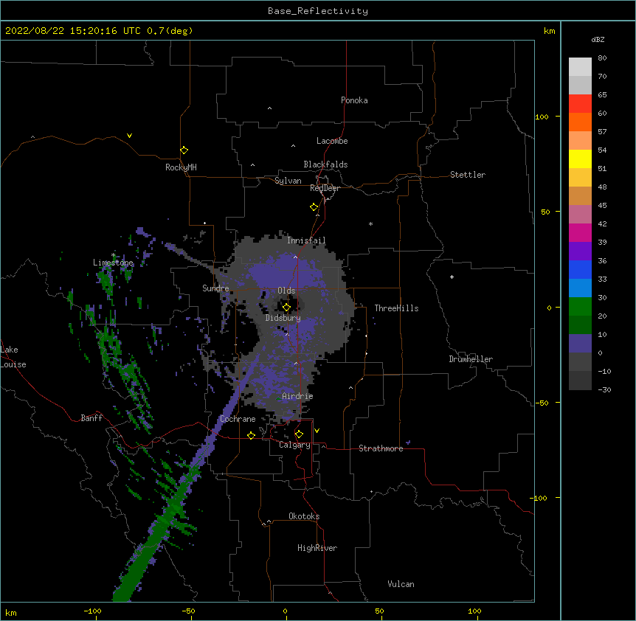
Task: Click the Ponoka city label
Action: coord(354,100)
